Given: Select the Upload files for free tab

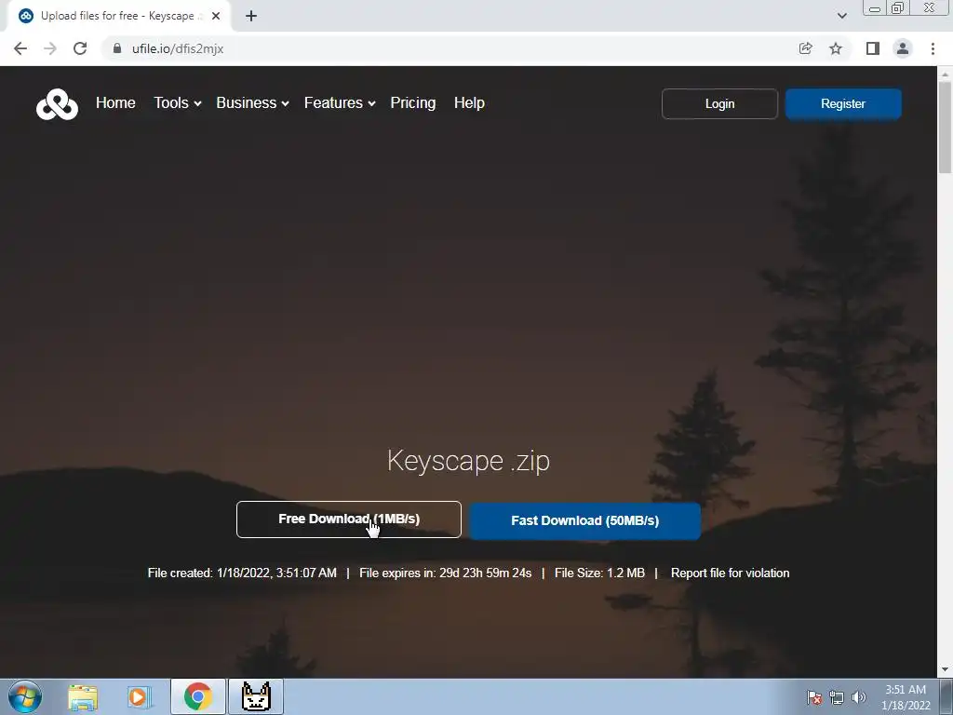Looking at the screenshot, I should 118,16.
